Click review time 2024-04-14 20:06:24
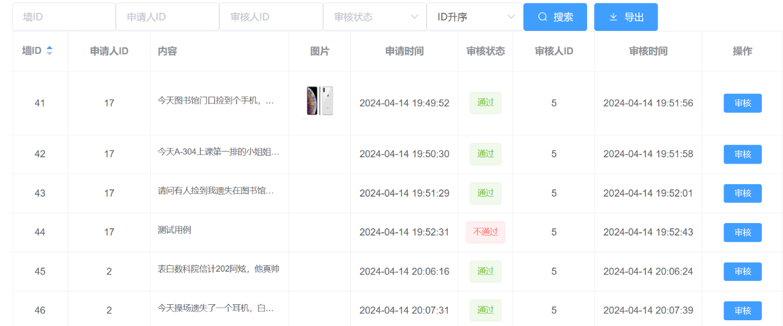The width and height of the screenshot is (783, 326). point(648,272)
